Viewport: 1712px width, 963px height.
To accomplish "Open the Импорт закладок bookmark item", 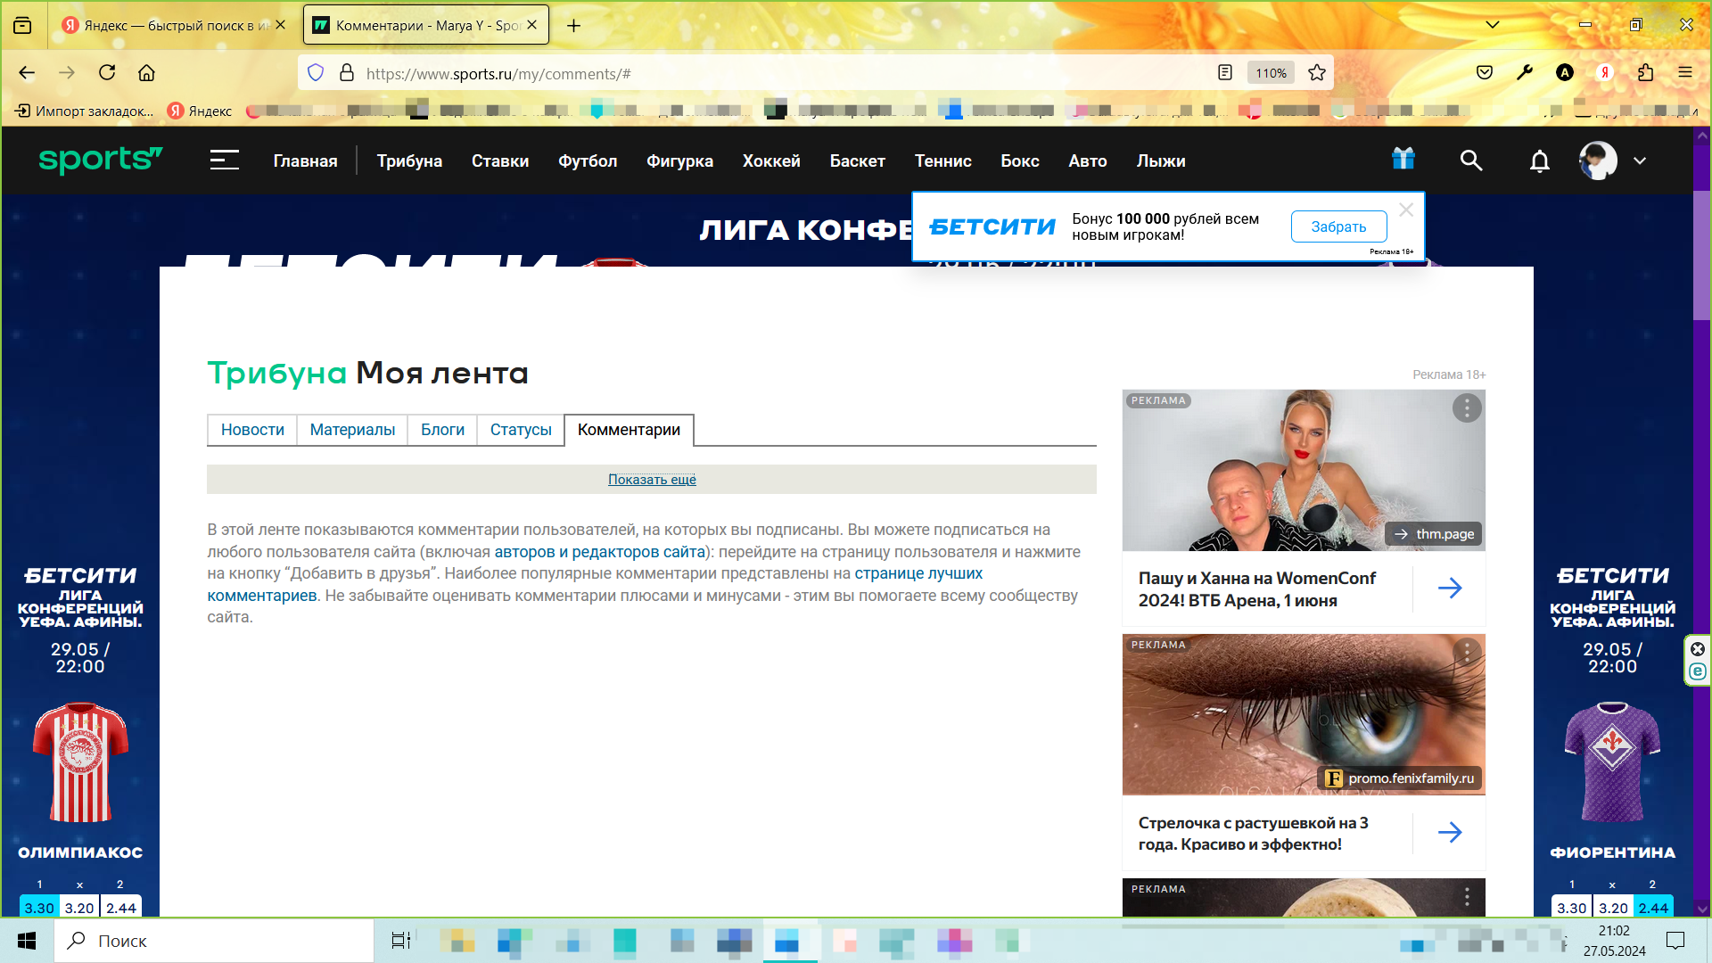I will (x=84, y=111).
